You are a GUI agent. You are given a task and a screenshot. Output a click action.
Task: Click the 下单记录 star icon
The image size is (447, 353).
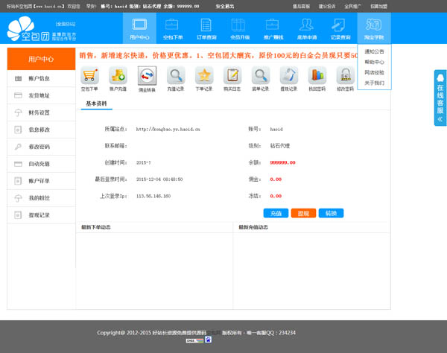coord(204,75)
